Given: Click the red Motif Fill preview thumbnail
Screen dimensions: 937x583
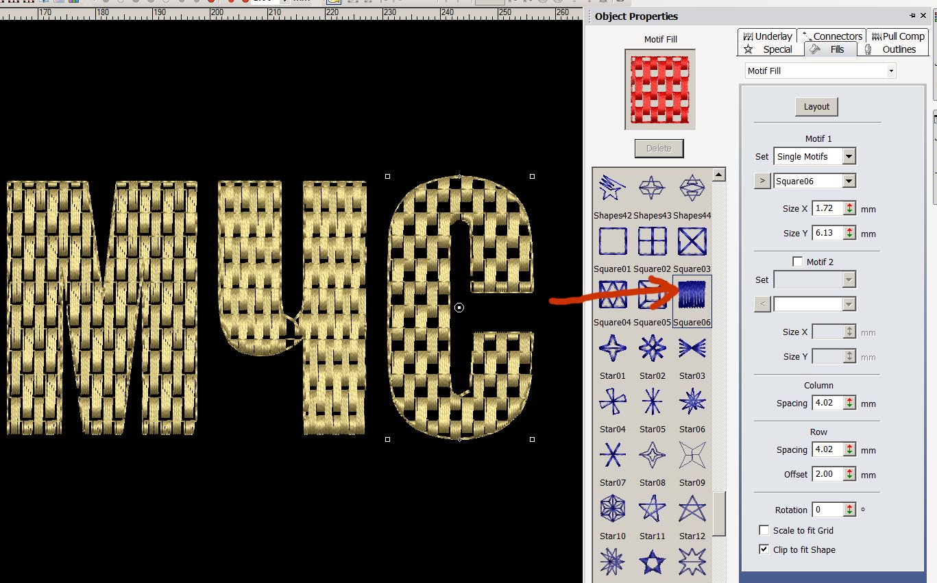Looking at the screenshot, I should coord(660,89).
